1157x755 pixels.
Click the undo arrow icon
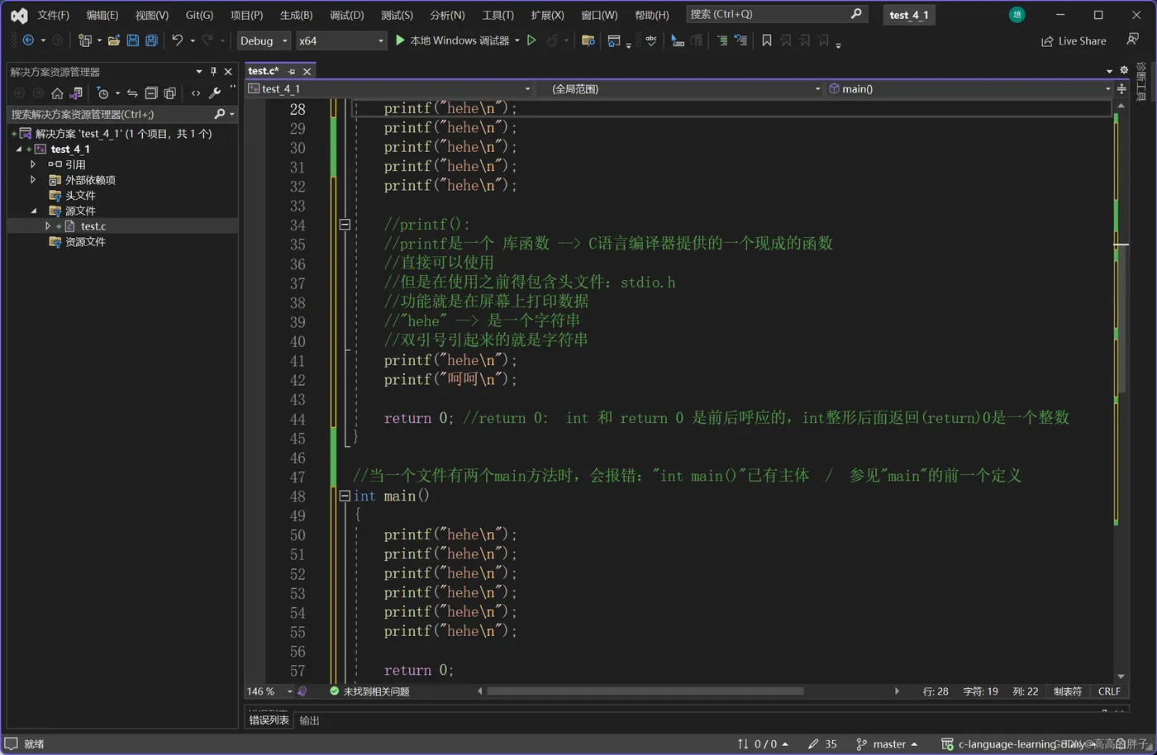pos(177,40)
